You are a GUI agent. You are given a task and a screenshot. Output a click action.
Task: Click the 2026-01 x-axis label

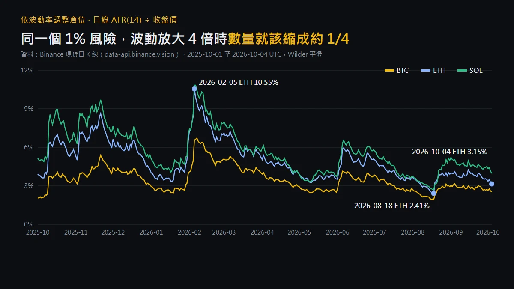tap(151, 232)
